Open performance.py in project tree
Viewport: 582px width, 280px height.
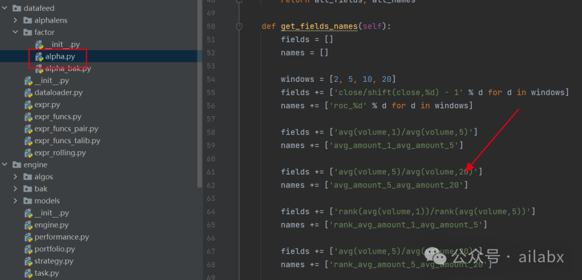tap(61, 236)
